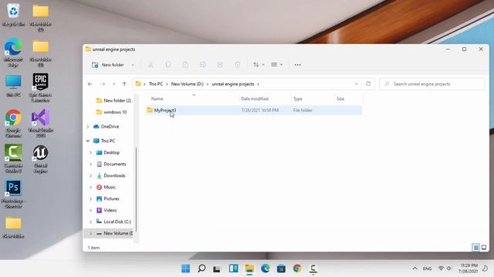Click the Copy icon in the toolbar
Screen dimensions: 494x277
(x=168, y=65)
